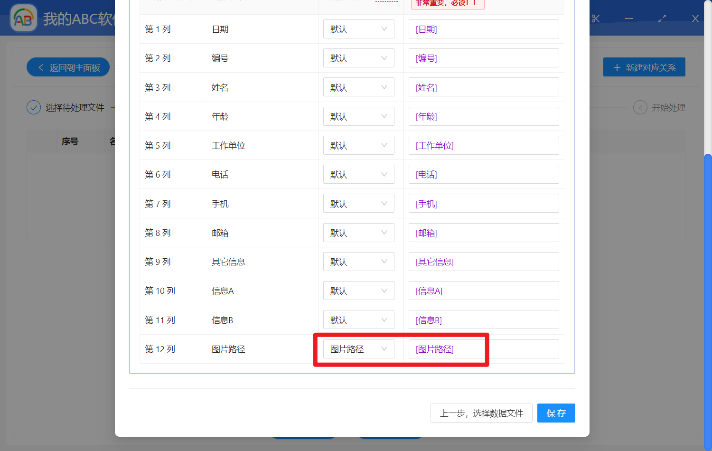712x451 pixels.
Task: Click the [邮箱] input field
Action: click(x=483, y=233)
